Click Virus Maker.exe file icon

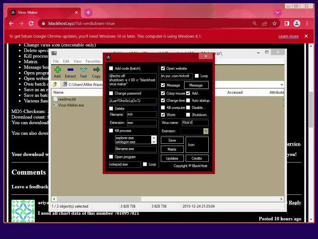(x=55, y=105)
